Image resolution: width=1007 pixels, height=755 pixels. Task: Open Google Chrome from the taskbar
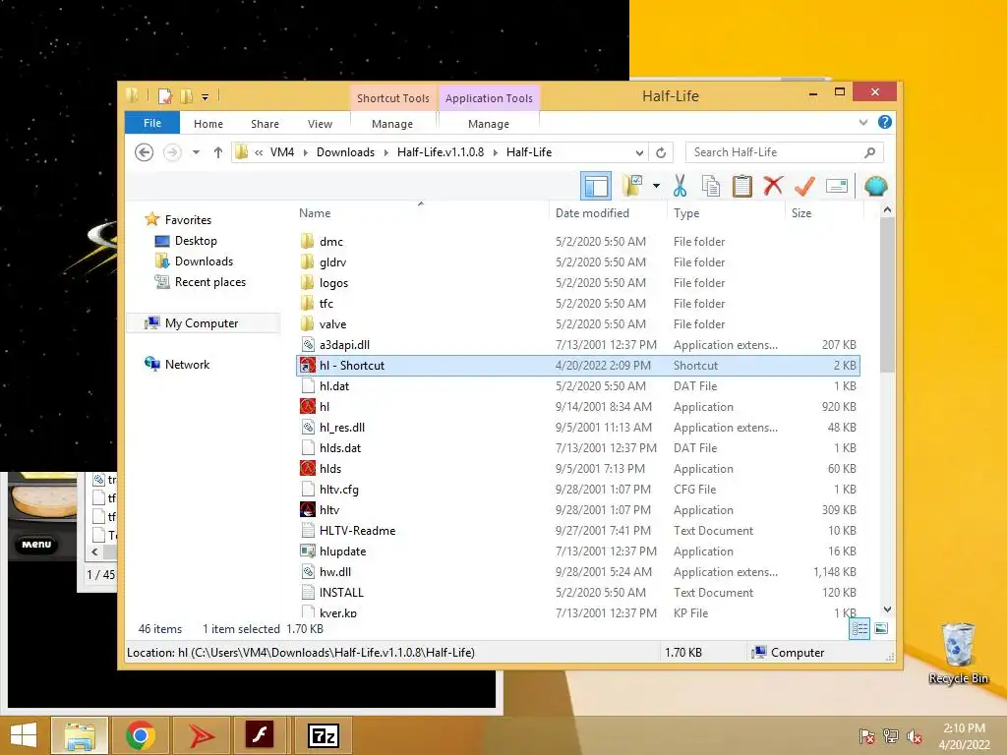click(x=140, y=735)
